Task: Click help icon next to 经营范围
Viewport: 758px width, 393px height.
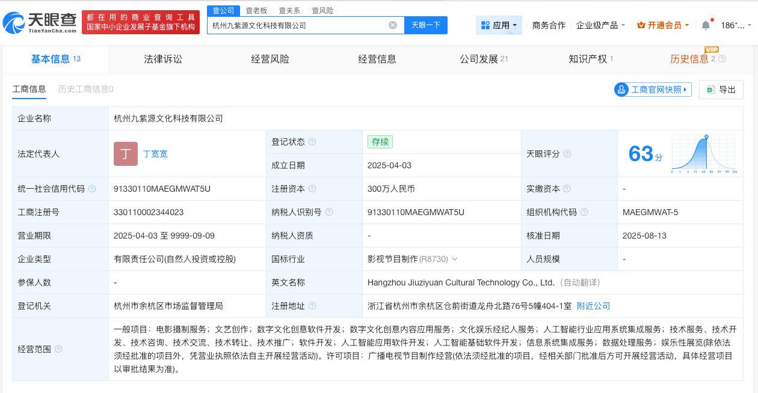Action: [58, 349]
